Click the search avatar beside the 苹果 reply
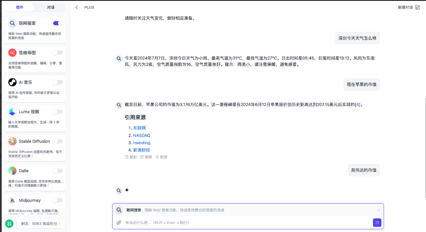Image resolution: width=426 pixels, height=232 pixels. pyautogui.click(x=119, y=105)
